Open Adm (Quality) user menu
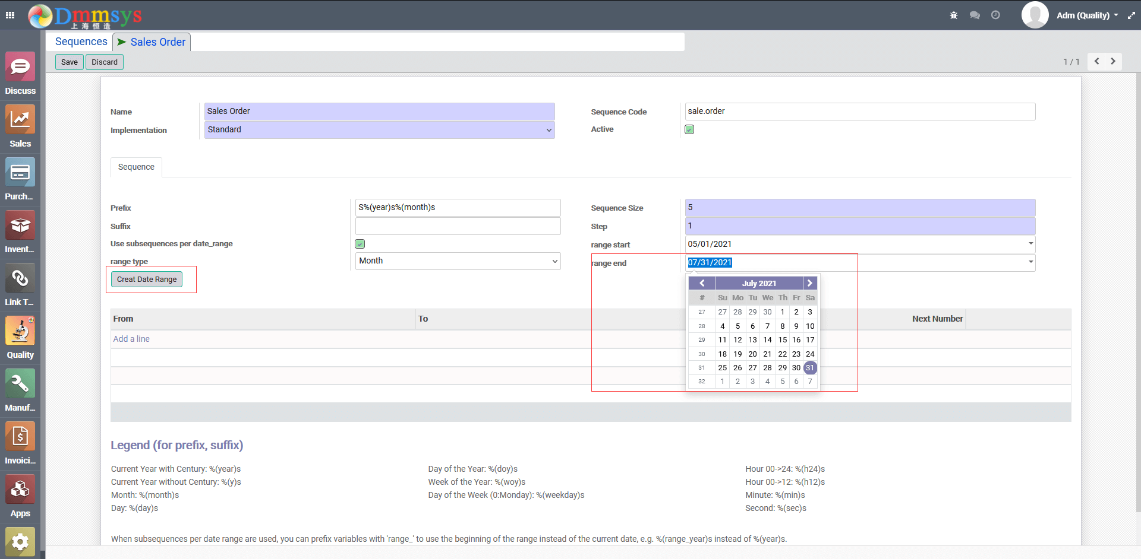This screenshot has height=559, width=1141. (1088, 15)
